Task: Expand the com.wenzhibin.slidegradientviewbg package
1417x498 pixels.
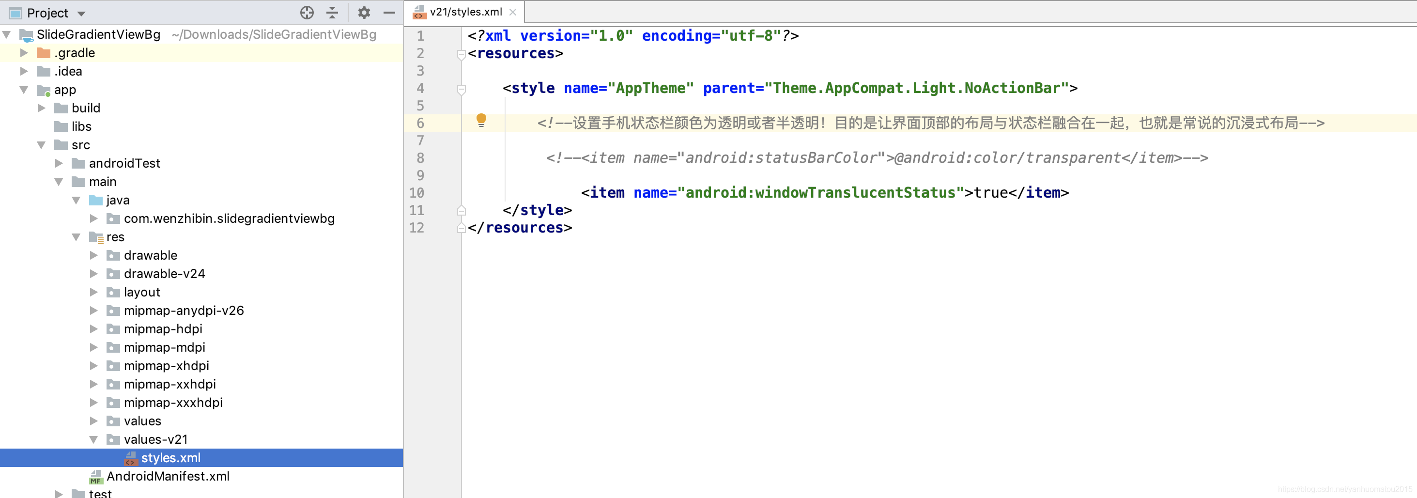Action: (94, 218)
